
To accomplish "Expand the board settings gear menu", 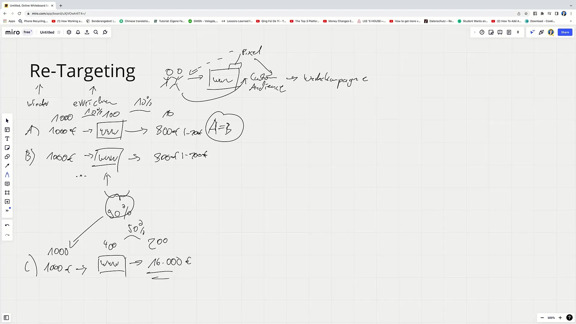I will tap(69, 32).
